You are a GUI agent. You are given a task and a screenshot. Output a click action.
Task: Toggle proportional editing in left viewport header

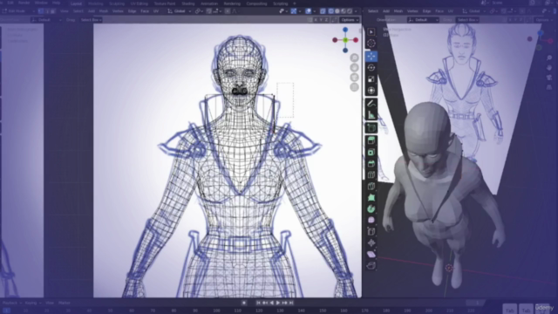tap(228, 11)
